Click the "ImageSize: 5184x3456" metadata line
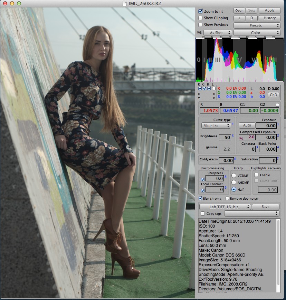Image resolution: width=286 pixels, height=300 pixels. point(220,260)
